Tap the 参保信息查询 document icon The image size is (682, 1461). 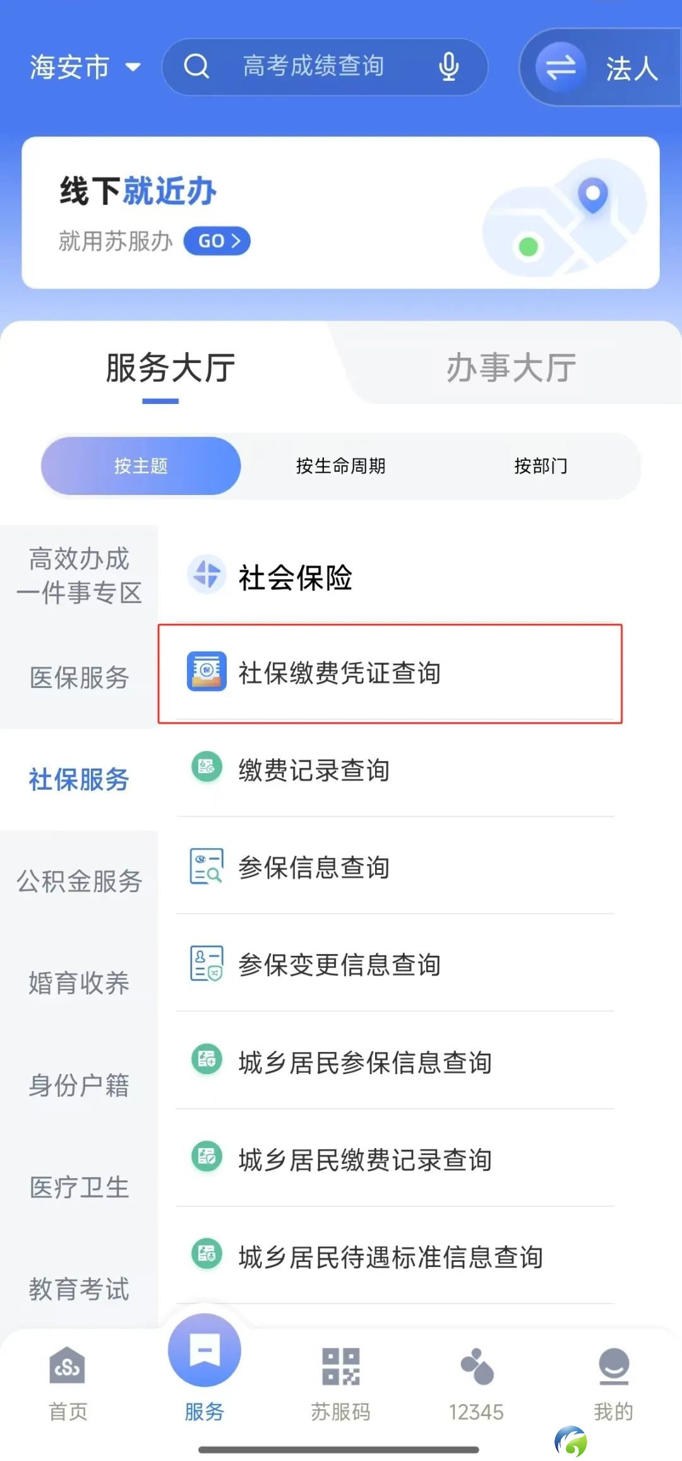pyautogui.click(x=206, y=867)
